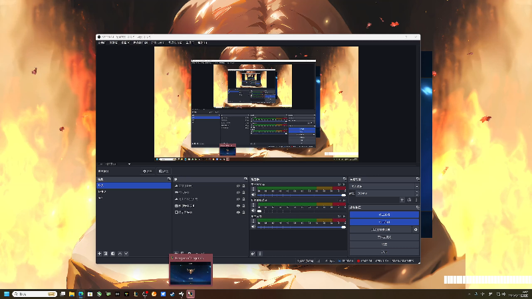
Task: Open the Scene Collection menu in OBS
Action: (175, 43)
